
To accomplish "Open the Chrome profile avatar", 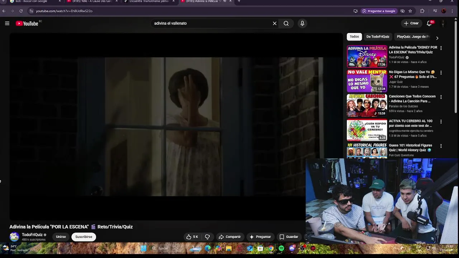I will tap(444, 11).
